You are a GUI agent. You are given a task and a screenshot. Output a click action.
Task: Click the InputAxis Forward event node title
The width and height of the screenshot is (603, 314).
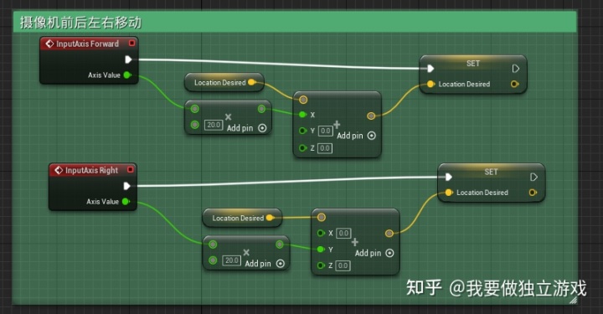click(87, 44)
